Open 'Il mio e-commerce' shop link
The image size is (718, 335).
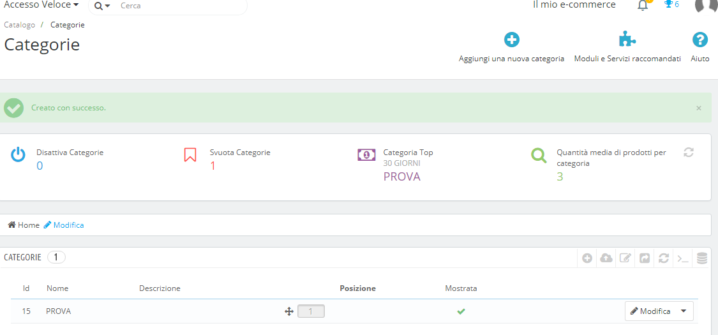(x=574, y=4)
